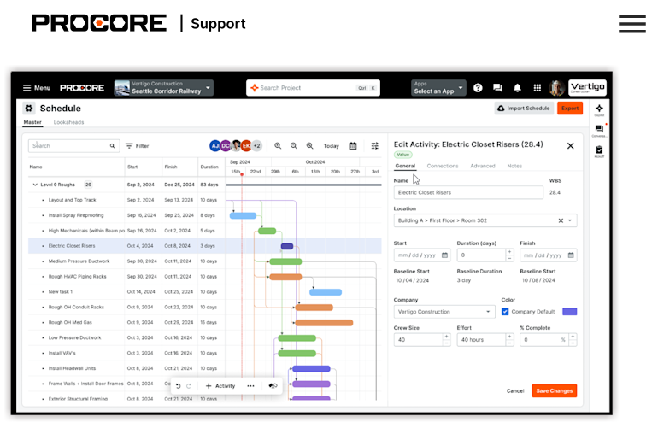Click the Vertigo Construction company logo
Image resolution: width=658 pixels, height=434 pixels.
588,88
